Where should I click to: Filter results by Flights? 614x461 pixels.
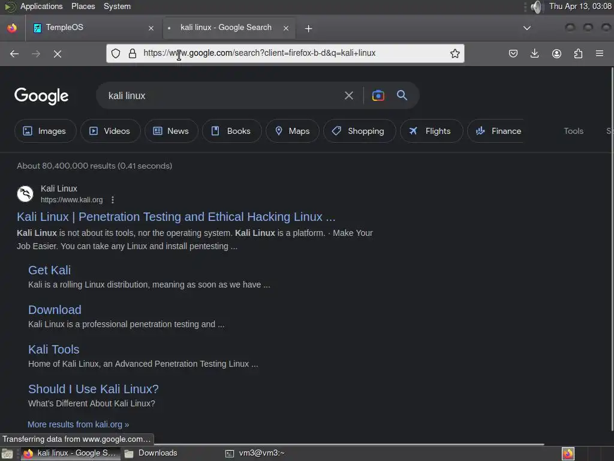click(432, 131)
